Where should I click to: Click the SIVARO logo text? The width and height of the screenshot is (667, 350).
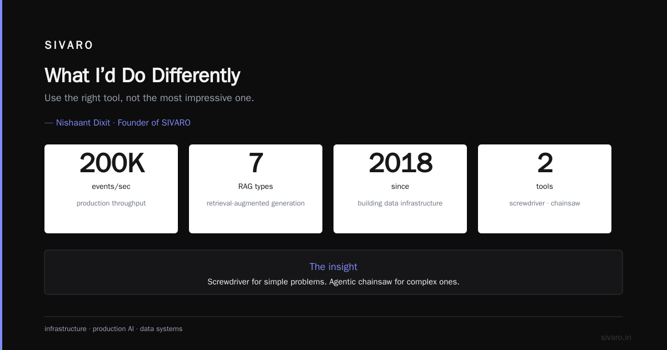pos(69,46)
